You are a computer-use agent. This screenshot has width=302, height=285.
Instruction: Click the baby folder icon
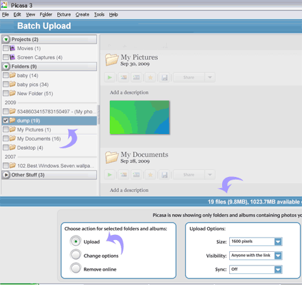[12, 75]
